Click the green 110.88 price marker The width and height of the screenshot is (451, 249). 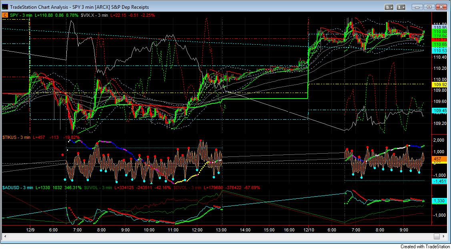coord(439,31)
